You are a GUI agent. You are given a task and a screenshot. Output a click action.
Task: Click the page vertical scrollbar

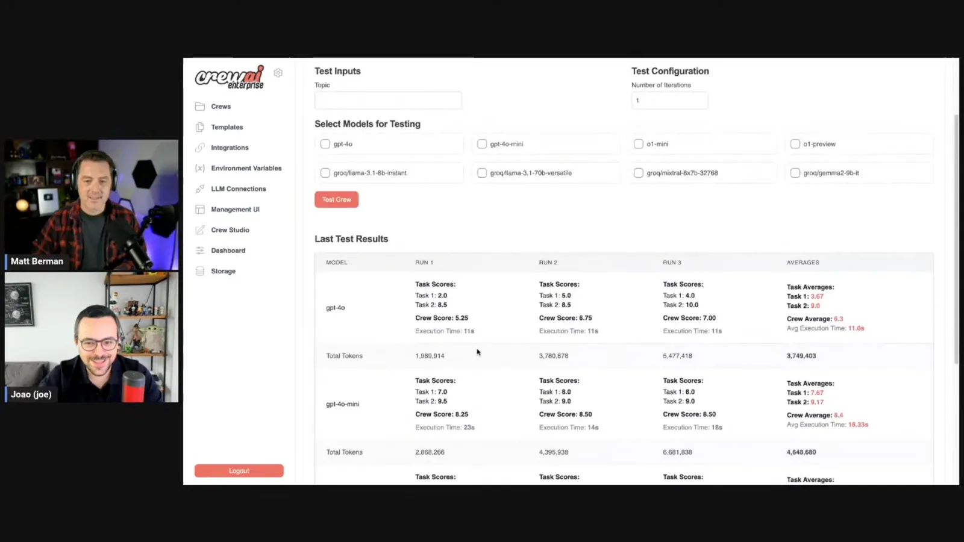956,239
